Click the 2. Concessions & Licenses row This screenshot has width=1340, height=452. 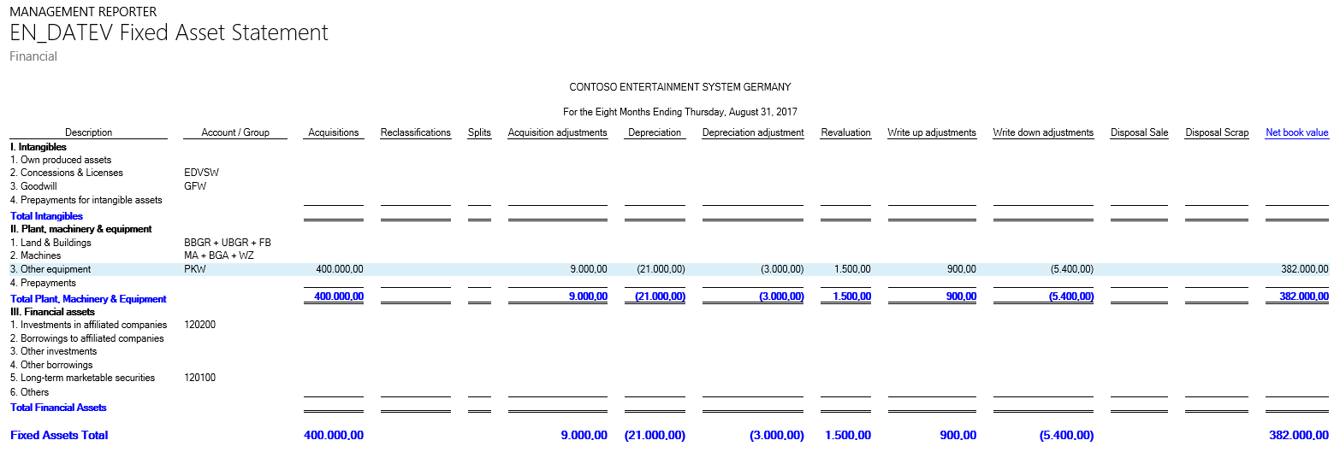[66, 173]
